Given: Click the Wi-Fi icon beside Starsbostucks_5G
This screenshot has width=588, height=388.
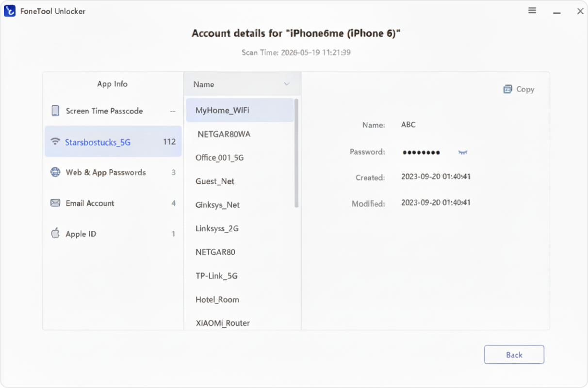Looking at the screenshot, I should tap(55, 142).
